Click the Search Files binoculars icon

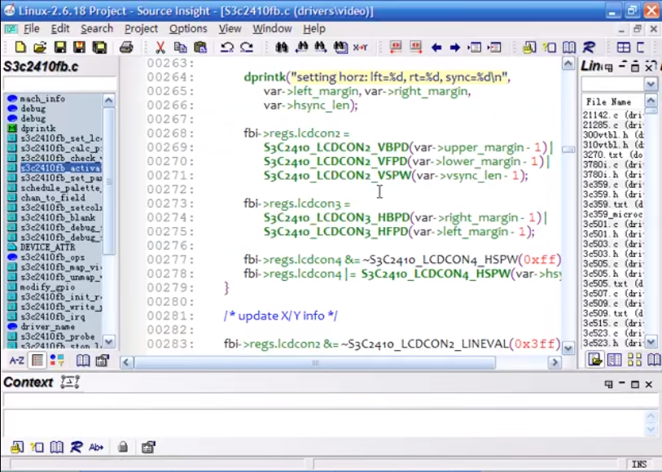pyautogui.click(x=340, y=47)
